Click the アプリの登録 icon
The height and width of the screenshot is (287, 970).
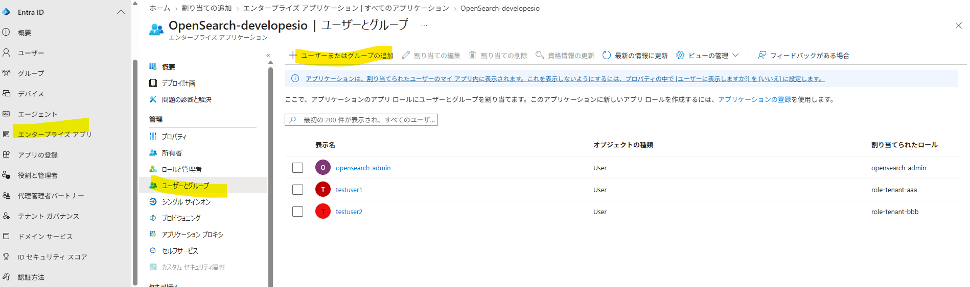click(6, 154)
